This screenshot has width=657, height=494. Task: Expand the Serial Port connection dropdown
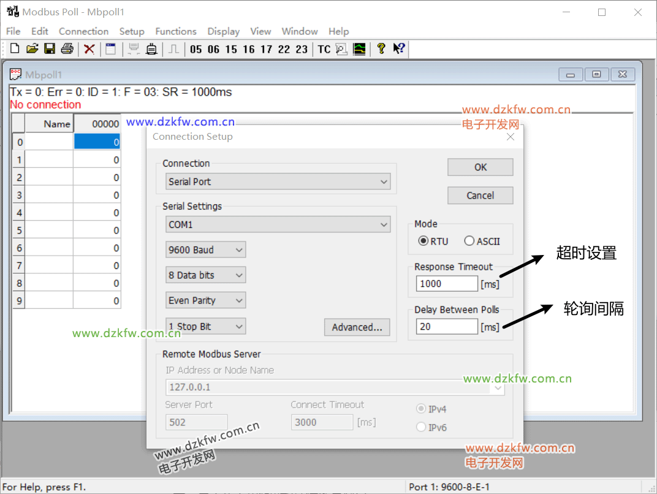point(278,181)
